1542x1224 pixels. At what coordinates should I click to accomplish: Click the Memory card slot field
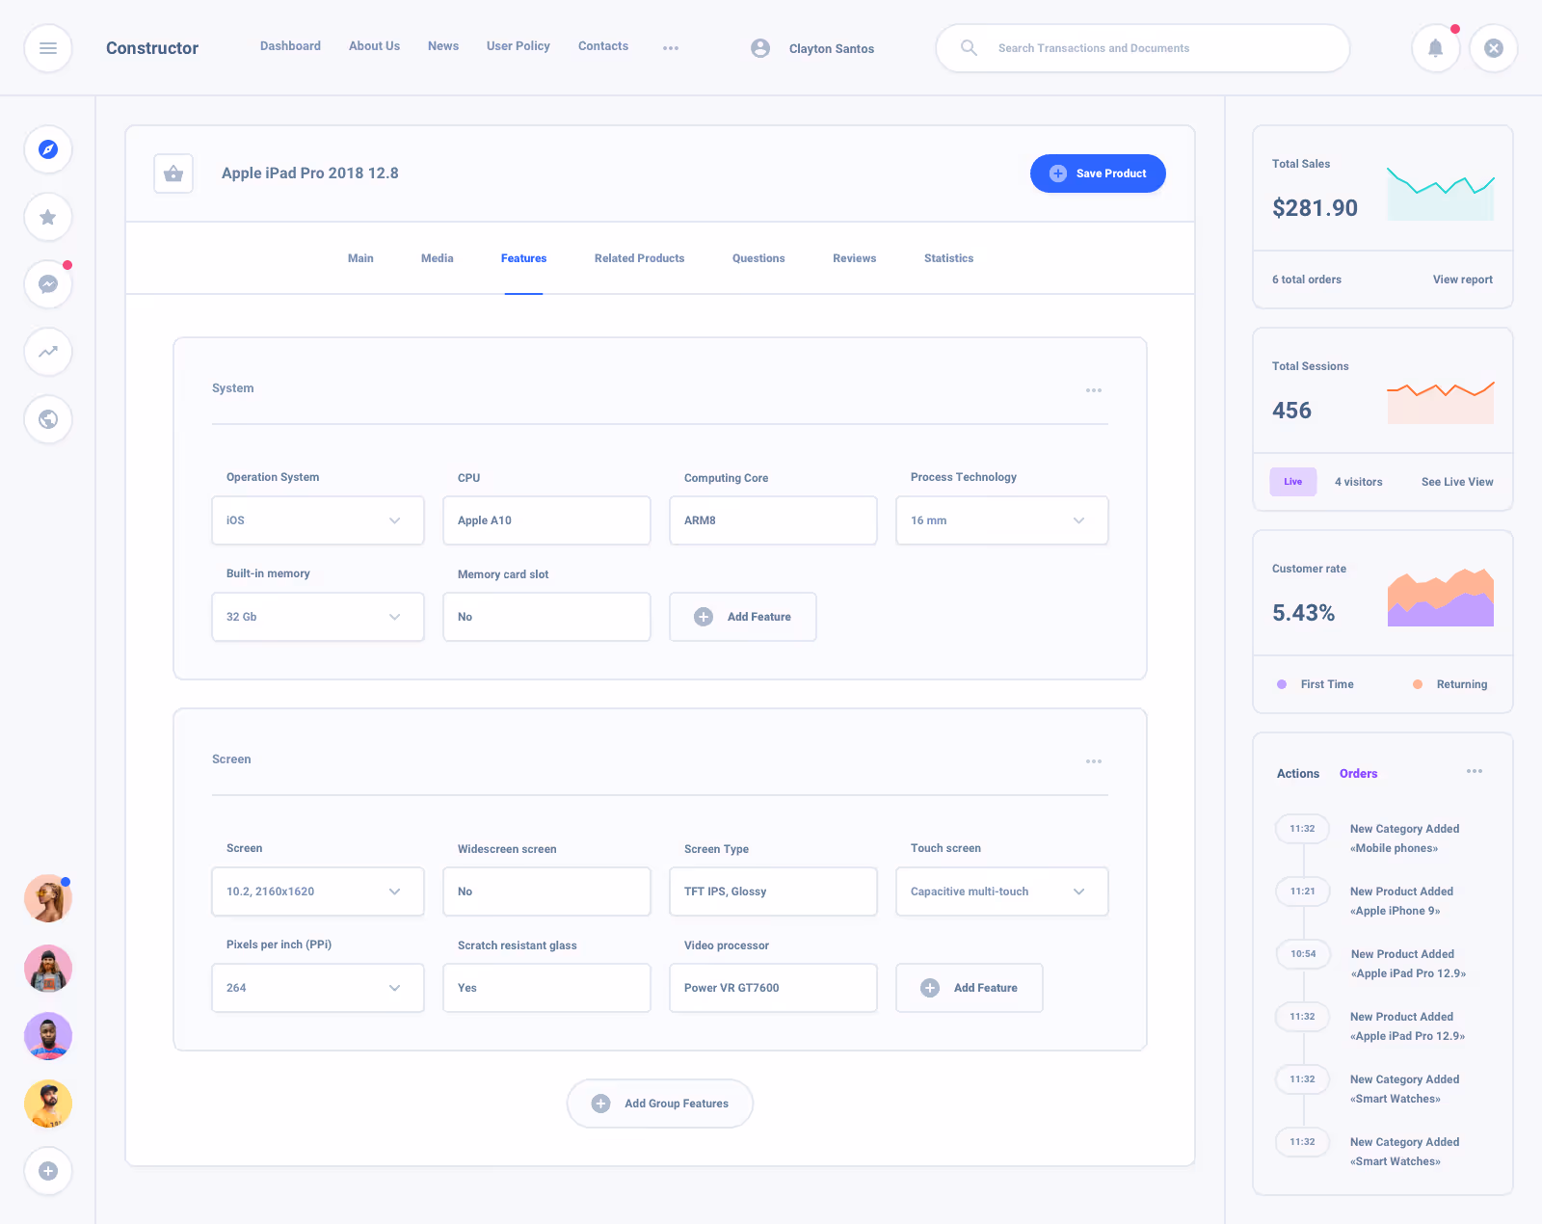tap(547, 617)
